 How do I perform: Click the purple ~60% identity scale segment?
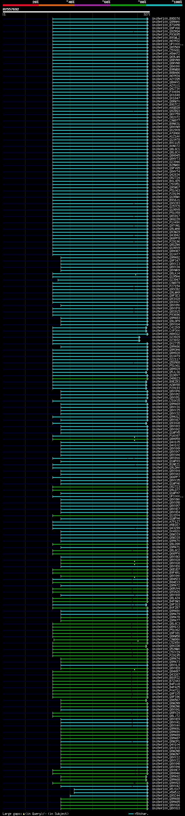pyautogui.click(x=93, y=5)
